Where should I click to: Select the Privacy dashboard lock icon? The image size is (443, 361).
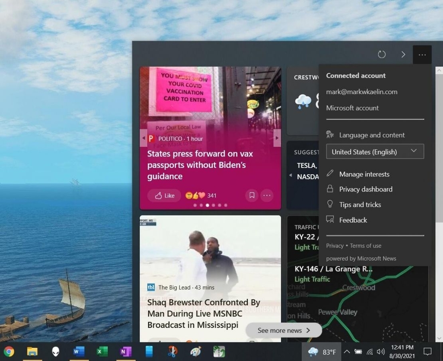click(330, 189)
